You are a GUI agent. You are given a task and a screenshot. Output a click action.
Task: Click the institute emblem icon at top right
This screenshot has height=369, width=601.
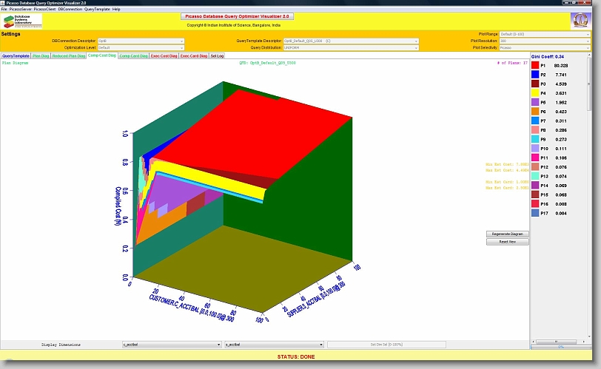580,21
